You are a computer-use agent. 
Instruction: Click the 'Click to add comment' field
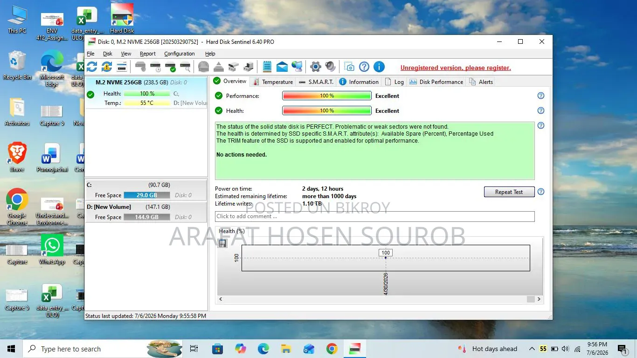click(x=375, y=216)
